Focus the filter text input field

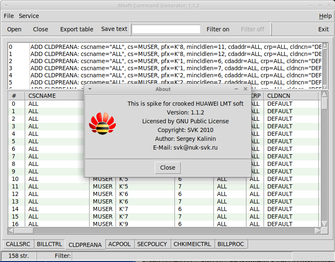pos(166,29)
